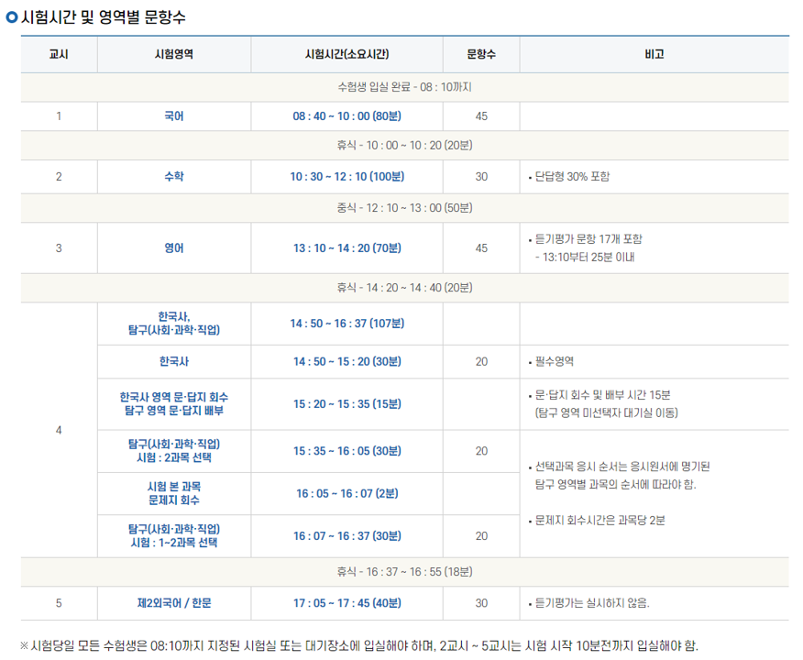Select the 수학 subject cell
Viewport: 803px width, 660px height.
click(173, 177)
